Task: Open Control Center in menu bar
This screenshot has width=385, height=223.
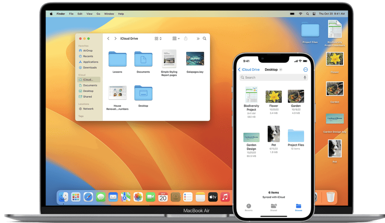Action: (314, 14)
